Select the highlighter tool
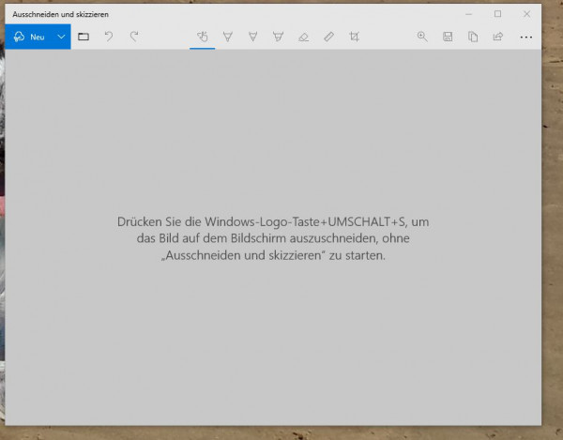This screenshot has height=440, width=563. [x=279, y=37]
